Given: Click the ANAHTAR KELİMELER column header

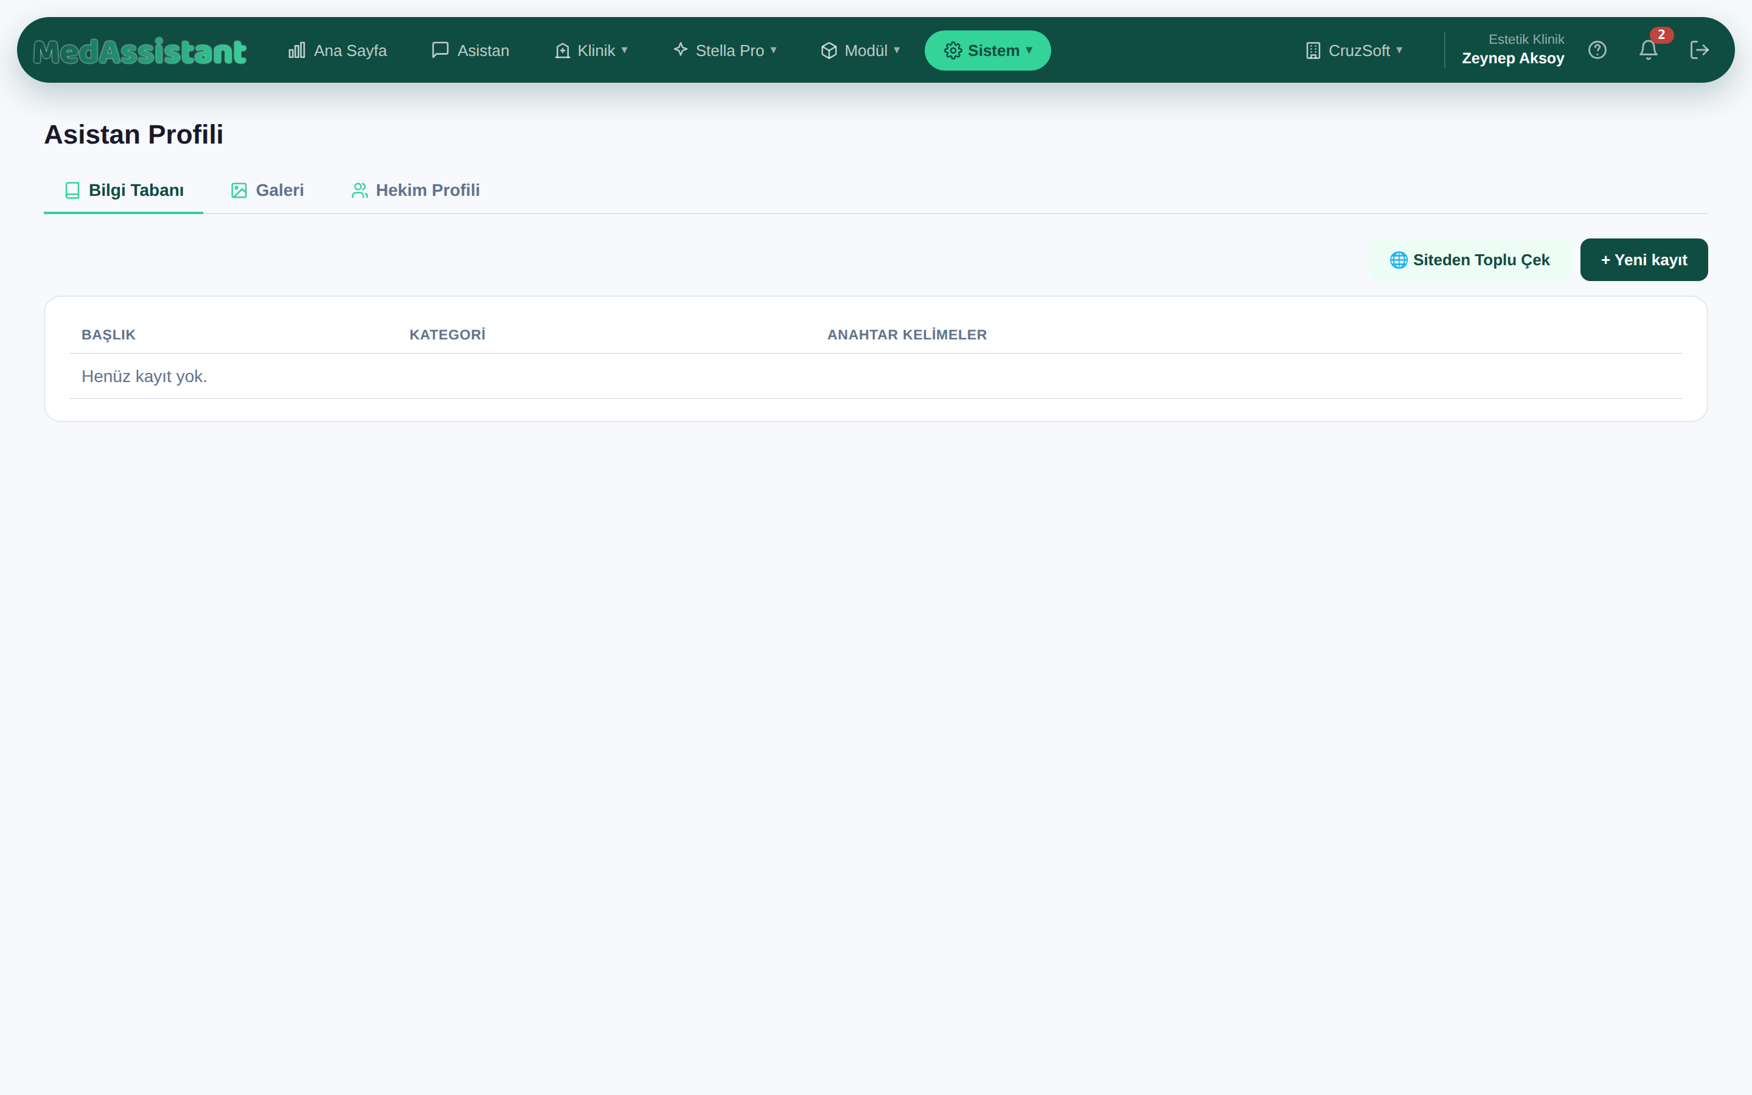Looking at the screenshot, I should click(906, 335).
